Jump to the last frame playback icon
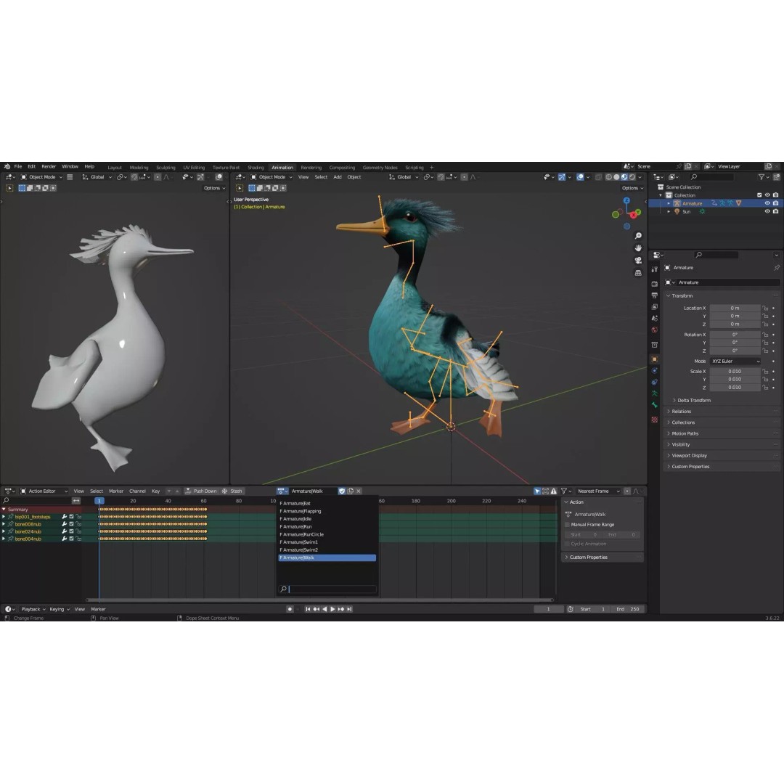 pyautogui.click(x=349, y=609)
